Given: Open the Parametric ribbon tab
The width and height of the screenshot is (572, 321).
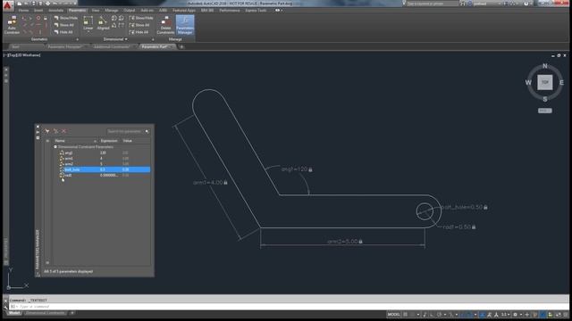Looking at the screenshot, I should pyautogui.click(x=77, y=10).
